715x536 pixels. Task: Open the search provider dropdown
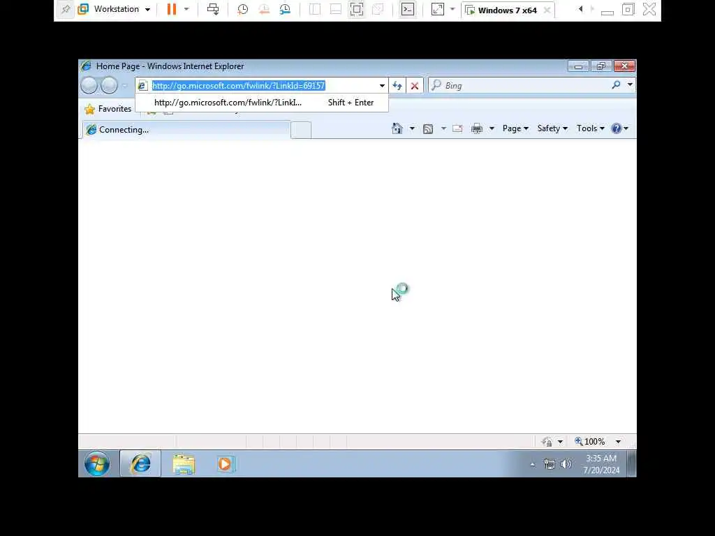point(630,84)
